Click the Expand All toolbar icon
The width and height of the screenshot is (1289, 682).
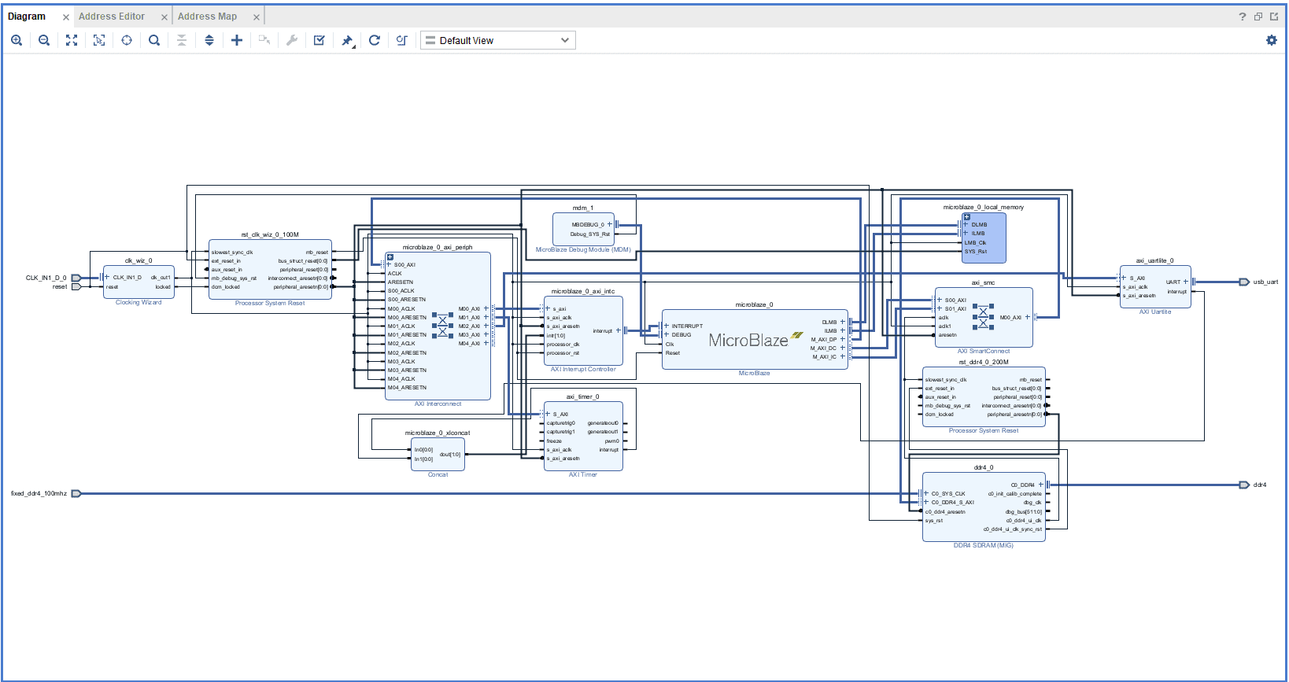tap(209, 40)
